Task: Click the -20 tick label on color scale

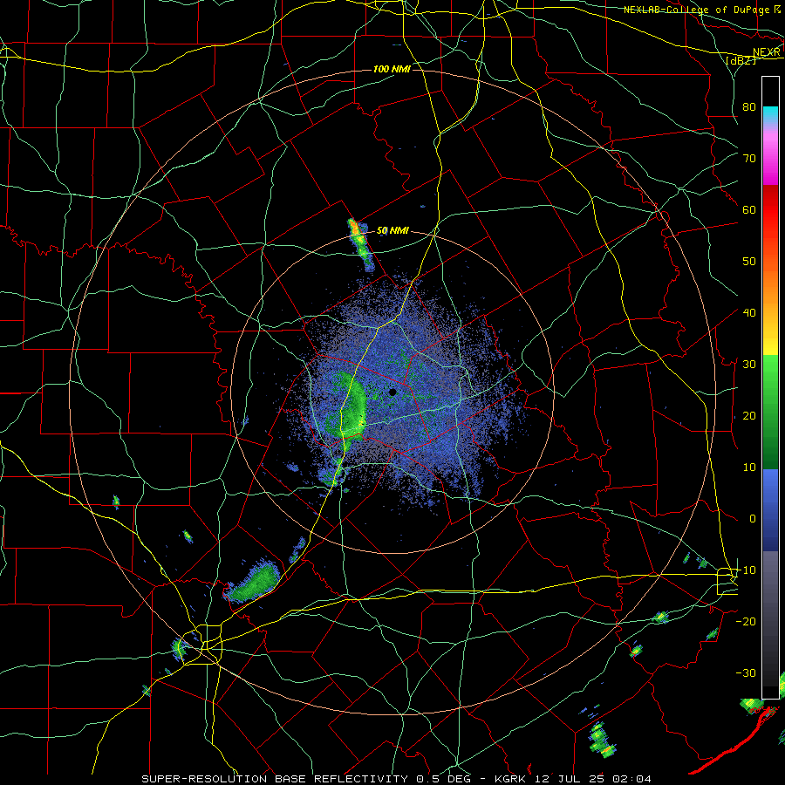Action: coord(746,621)
